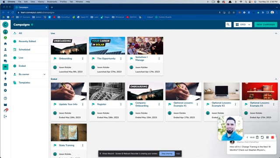Viewport: 280px width, 158px height.
Task: Pause the screen recording
Action: (x=267, y=137)
